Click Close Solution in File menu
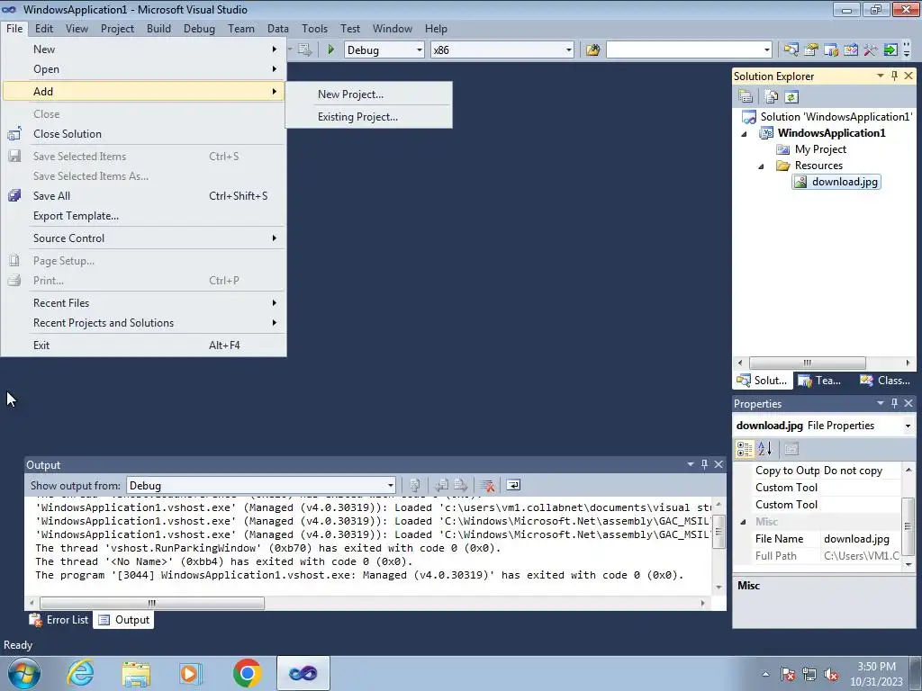Image resolution: width=922 pixels, height=691 pixels. (144, 134)
